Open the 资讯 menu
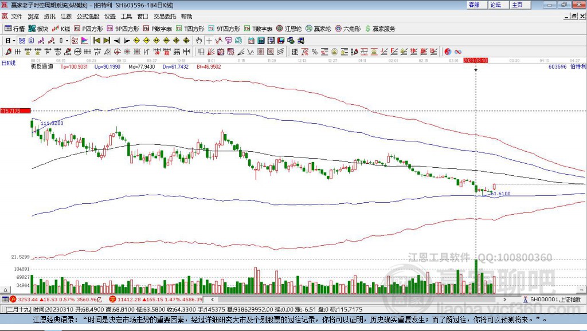Image resolution: width=587 pixels, height=331 pixels. tap(49, 16)
